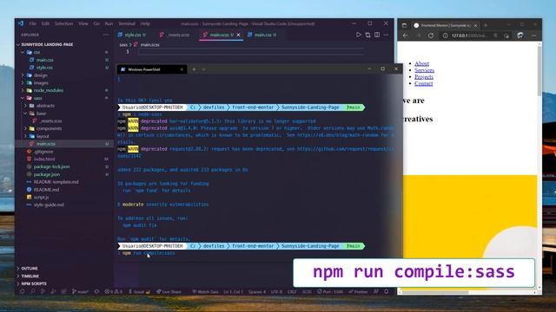Image resolution: width=556 pixels, height=312 pixels.
Task: Click Spaces: 4 indentation setting
Action: (x=257, y=292)
